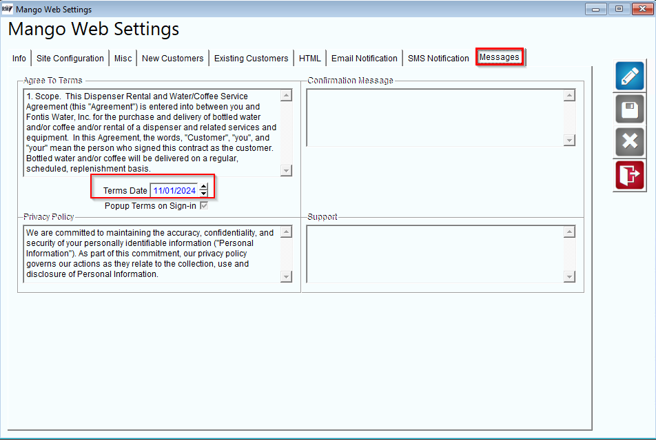Open the New Customers tab

coord(172,58)
